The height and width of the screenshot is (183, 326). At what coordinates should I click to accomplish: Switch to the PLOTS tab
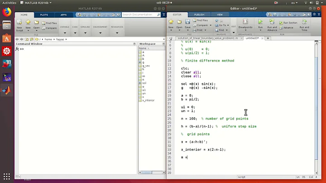pyautogui.click(x=44, y=15)
